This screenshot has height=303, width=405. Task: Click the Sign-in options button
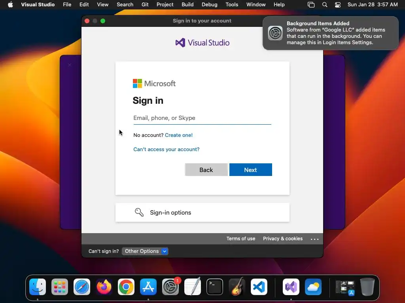point(202,212)
